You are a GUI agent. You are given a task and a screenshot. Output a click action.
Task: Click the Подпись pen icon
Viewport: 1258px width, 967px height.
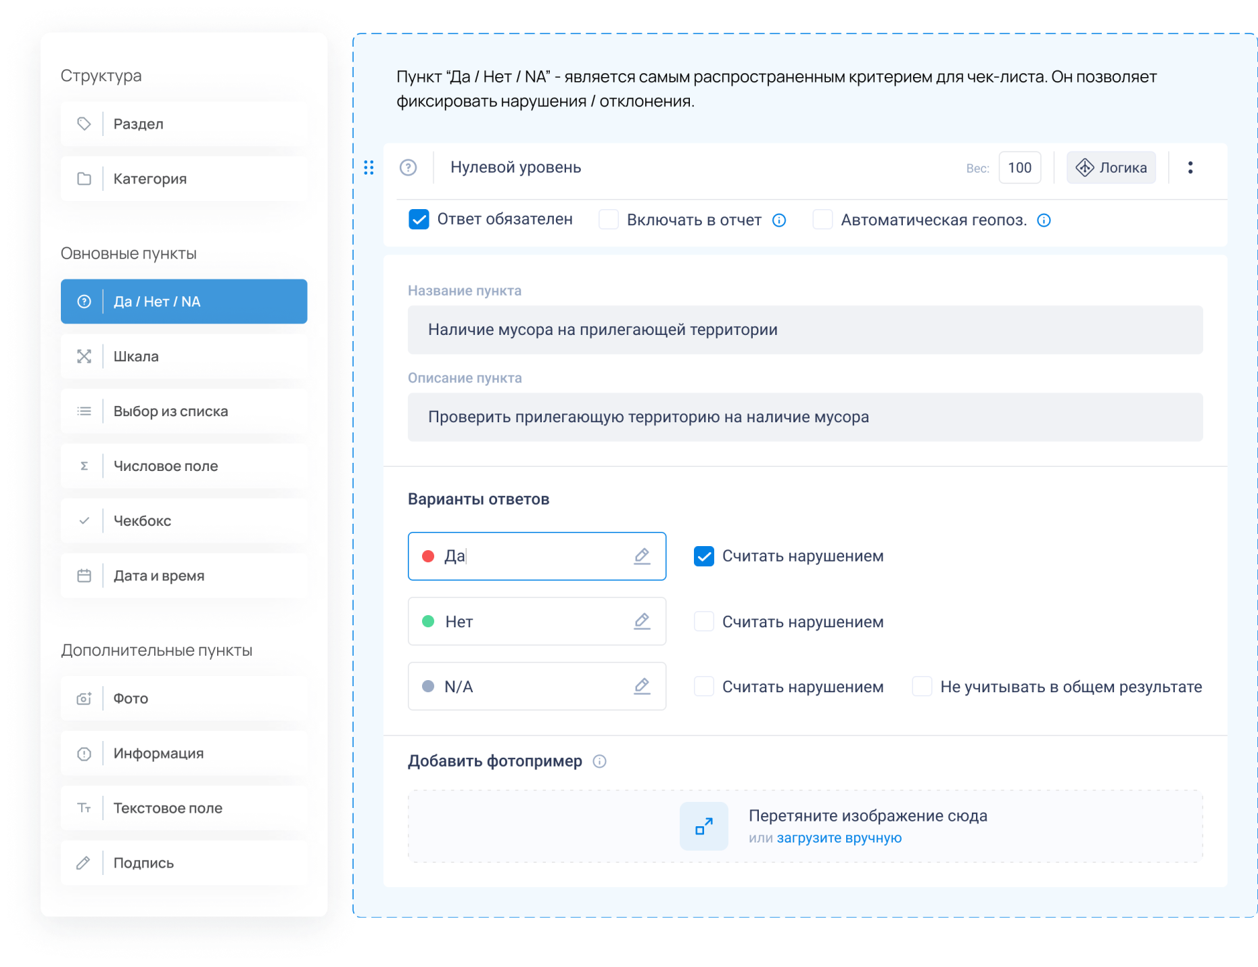coord(84,863)
